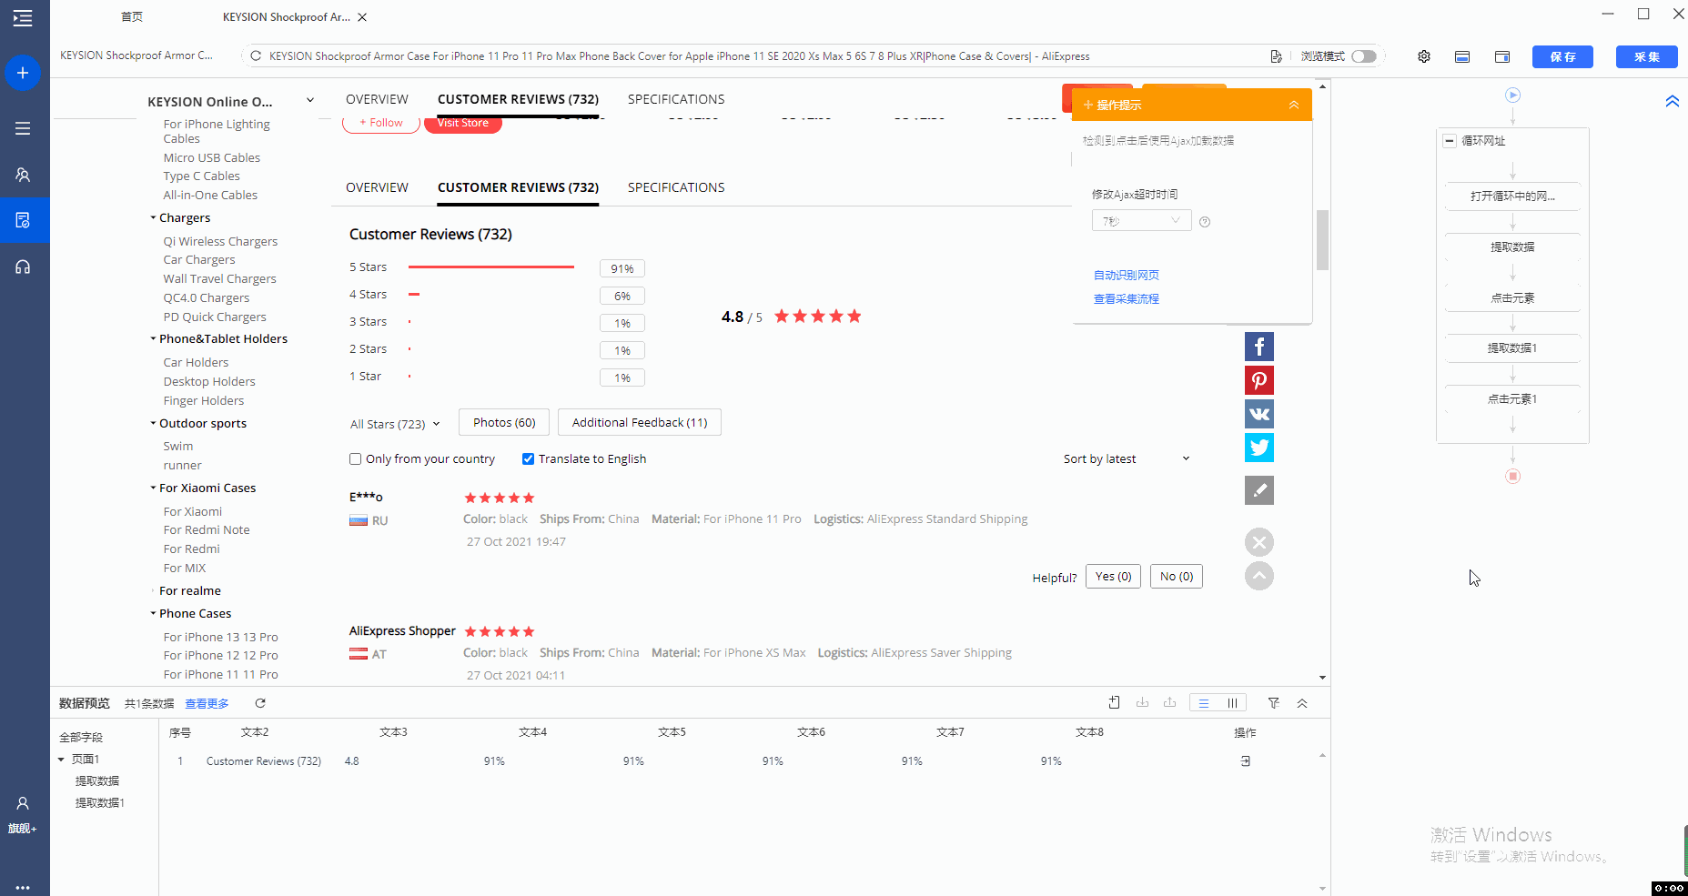The width and height of the screenshot is (1688, 896).
Task: Open the lower SPECIFICATIONS tab
Action: [676, 187]
